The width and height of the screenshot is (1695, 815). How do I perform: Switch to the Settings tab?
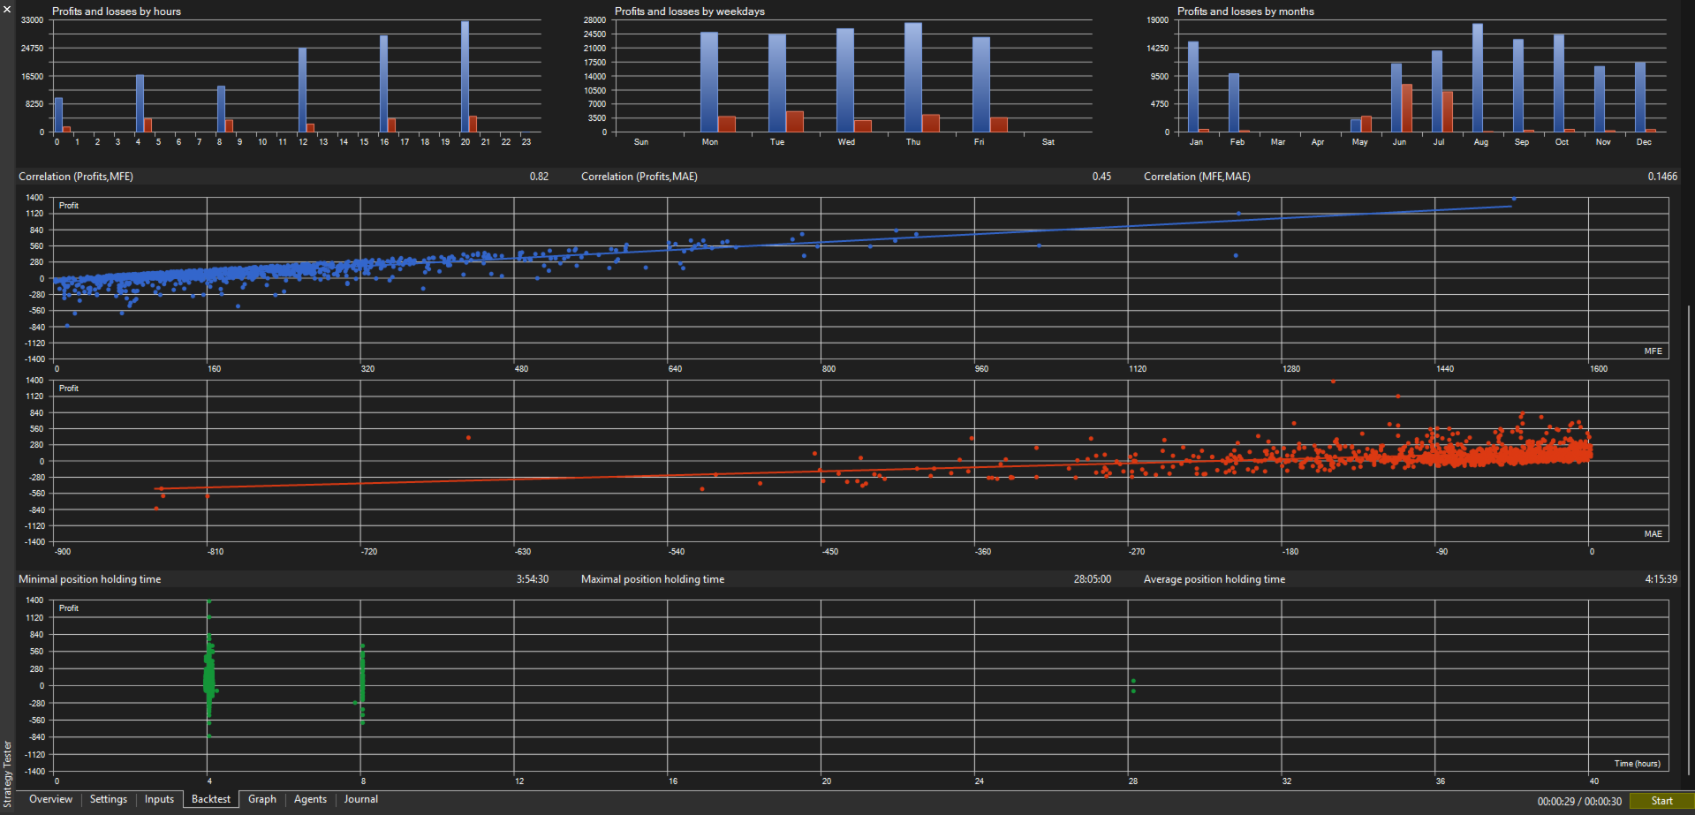click(109, 799)
